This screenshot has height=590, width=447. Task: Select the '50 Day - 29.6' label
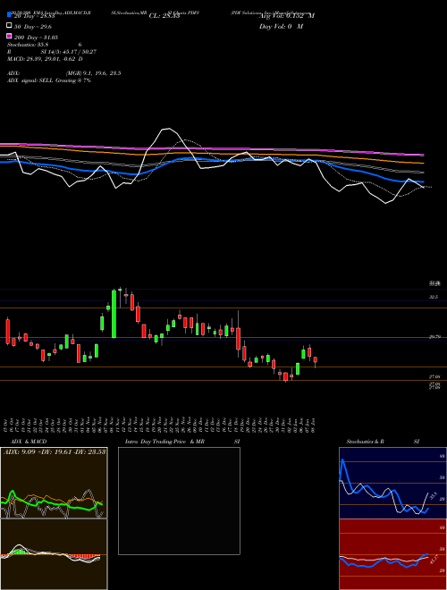pos(32,27)
